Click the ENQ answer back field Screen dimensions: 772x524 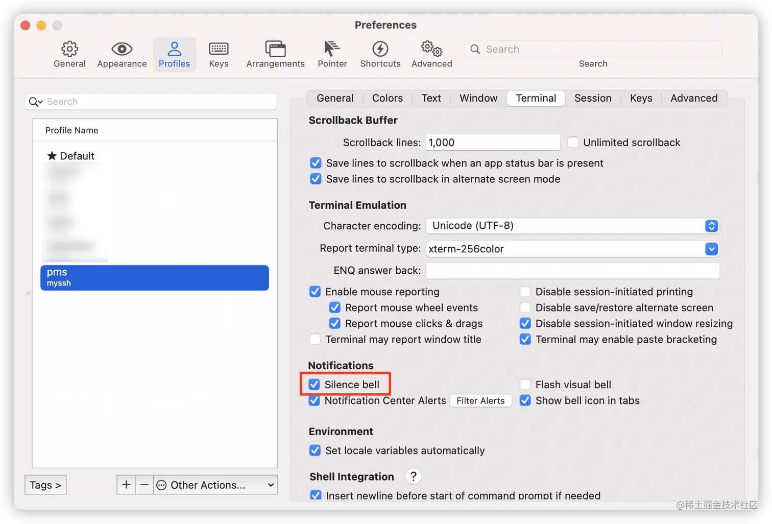coord(573,271)
